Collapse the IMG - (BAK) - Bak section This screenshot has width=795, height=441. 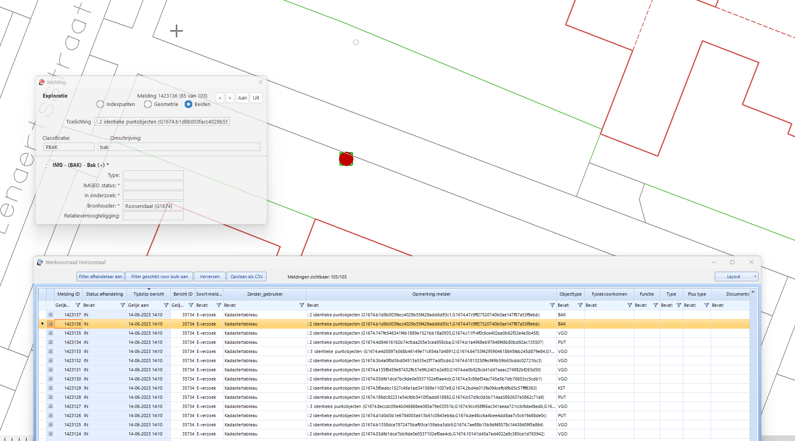45,165
